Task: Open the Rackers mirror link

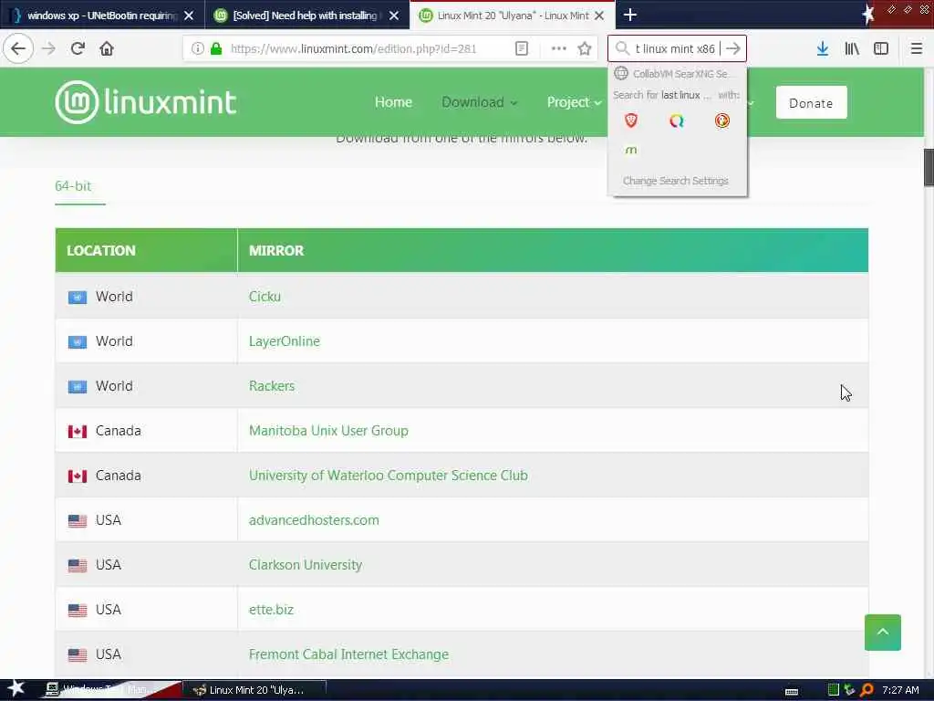Action: tap(272, 386)
